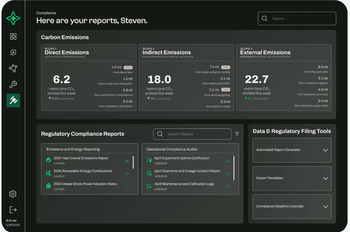
Task: Select the network nodes icon in sidebar
Action: (x=13, y=68)
